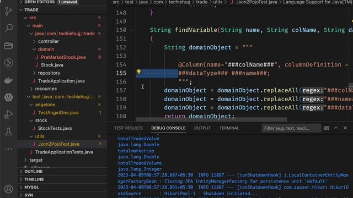Open the Source Control view
This screenshot has width=353, height=198.
point(9,11)
